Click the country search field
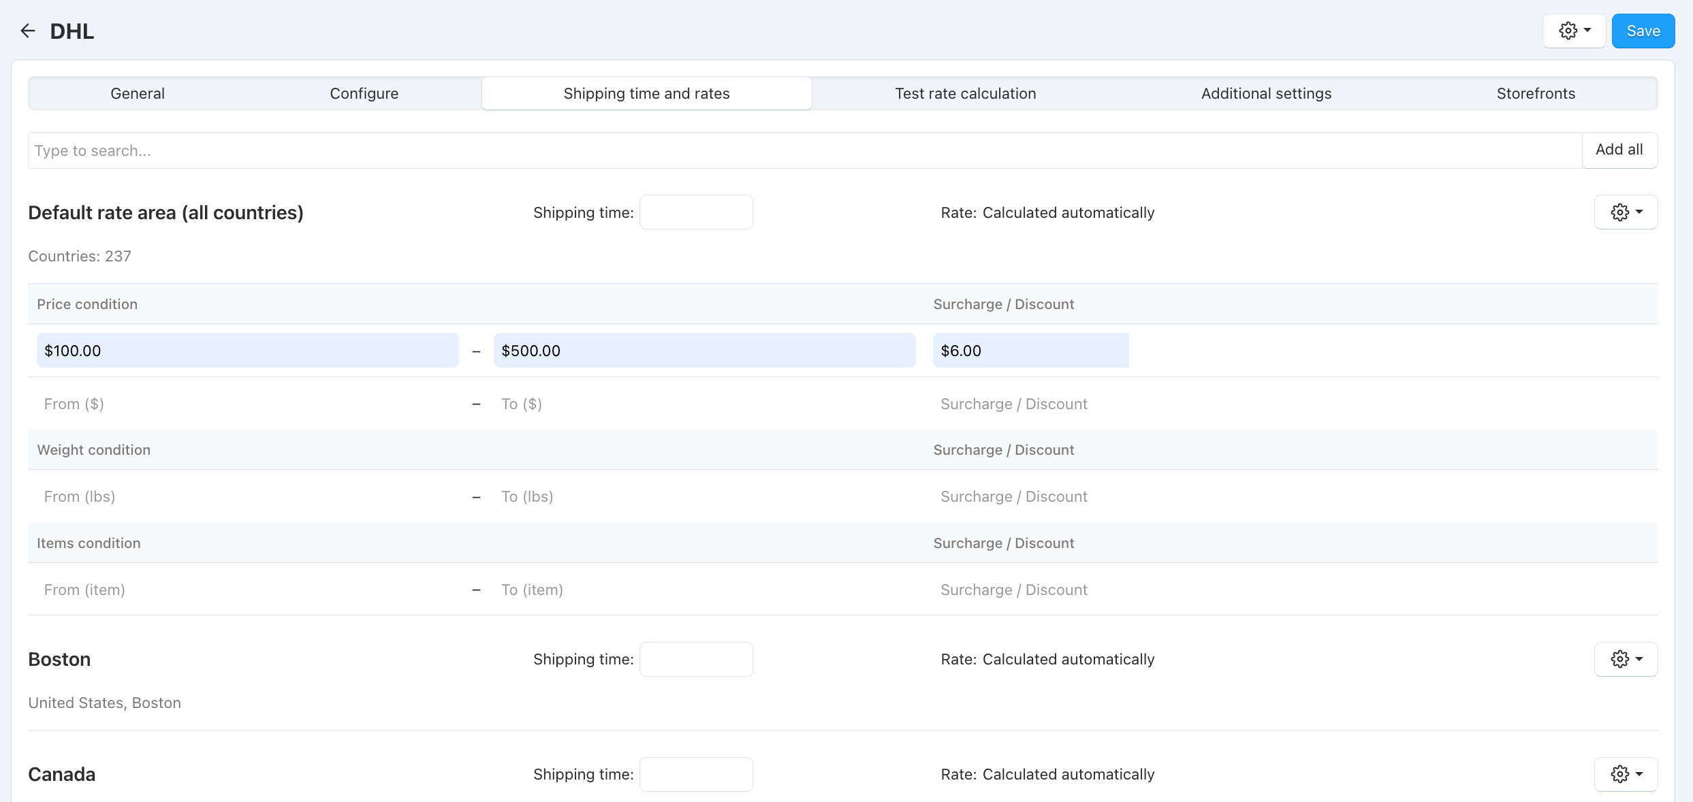 point(409,150)
